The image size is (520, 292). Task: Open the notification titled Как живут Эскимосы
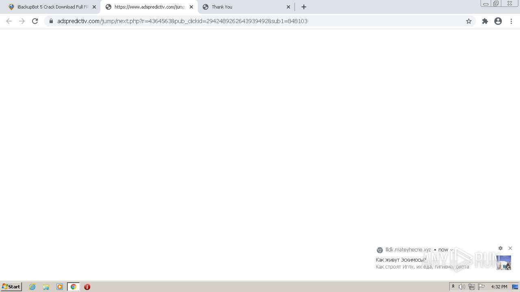[x=401, y=260]
